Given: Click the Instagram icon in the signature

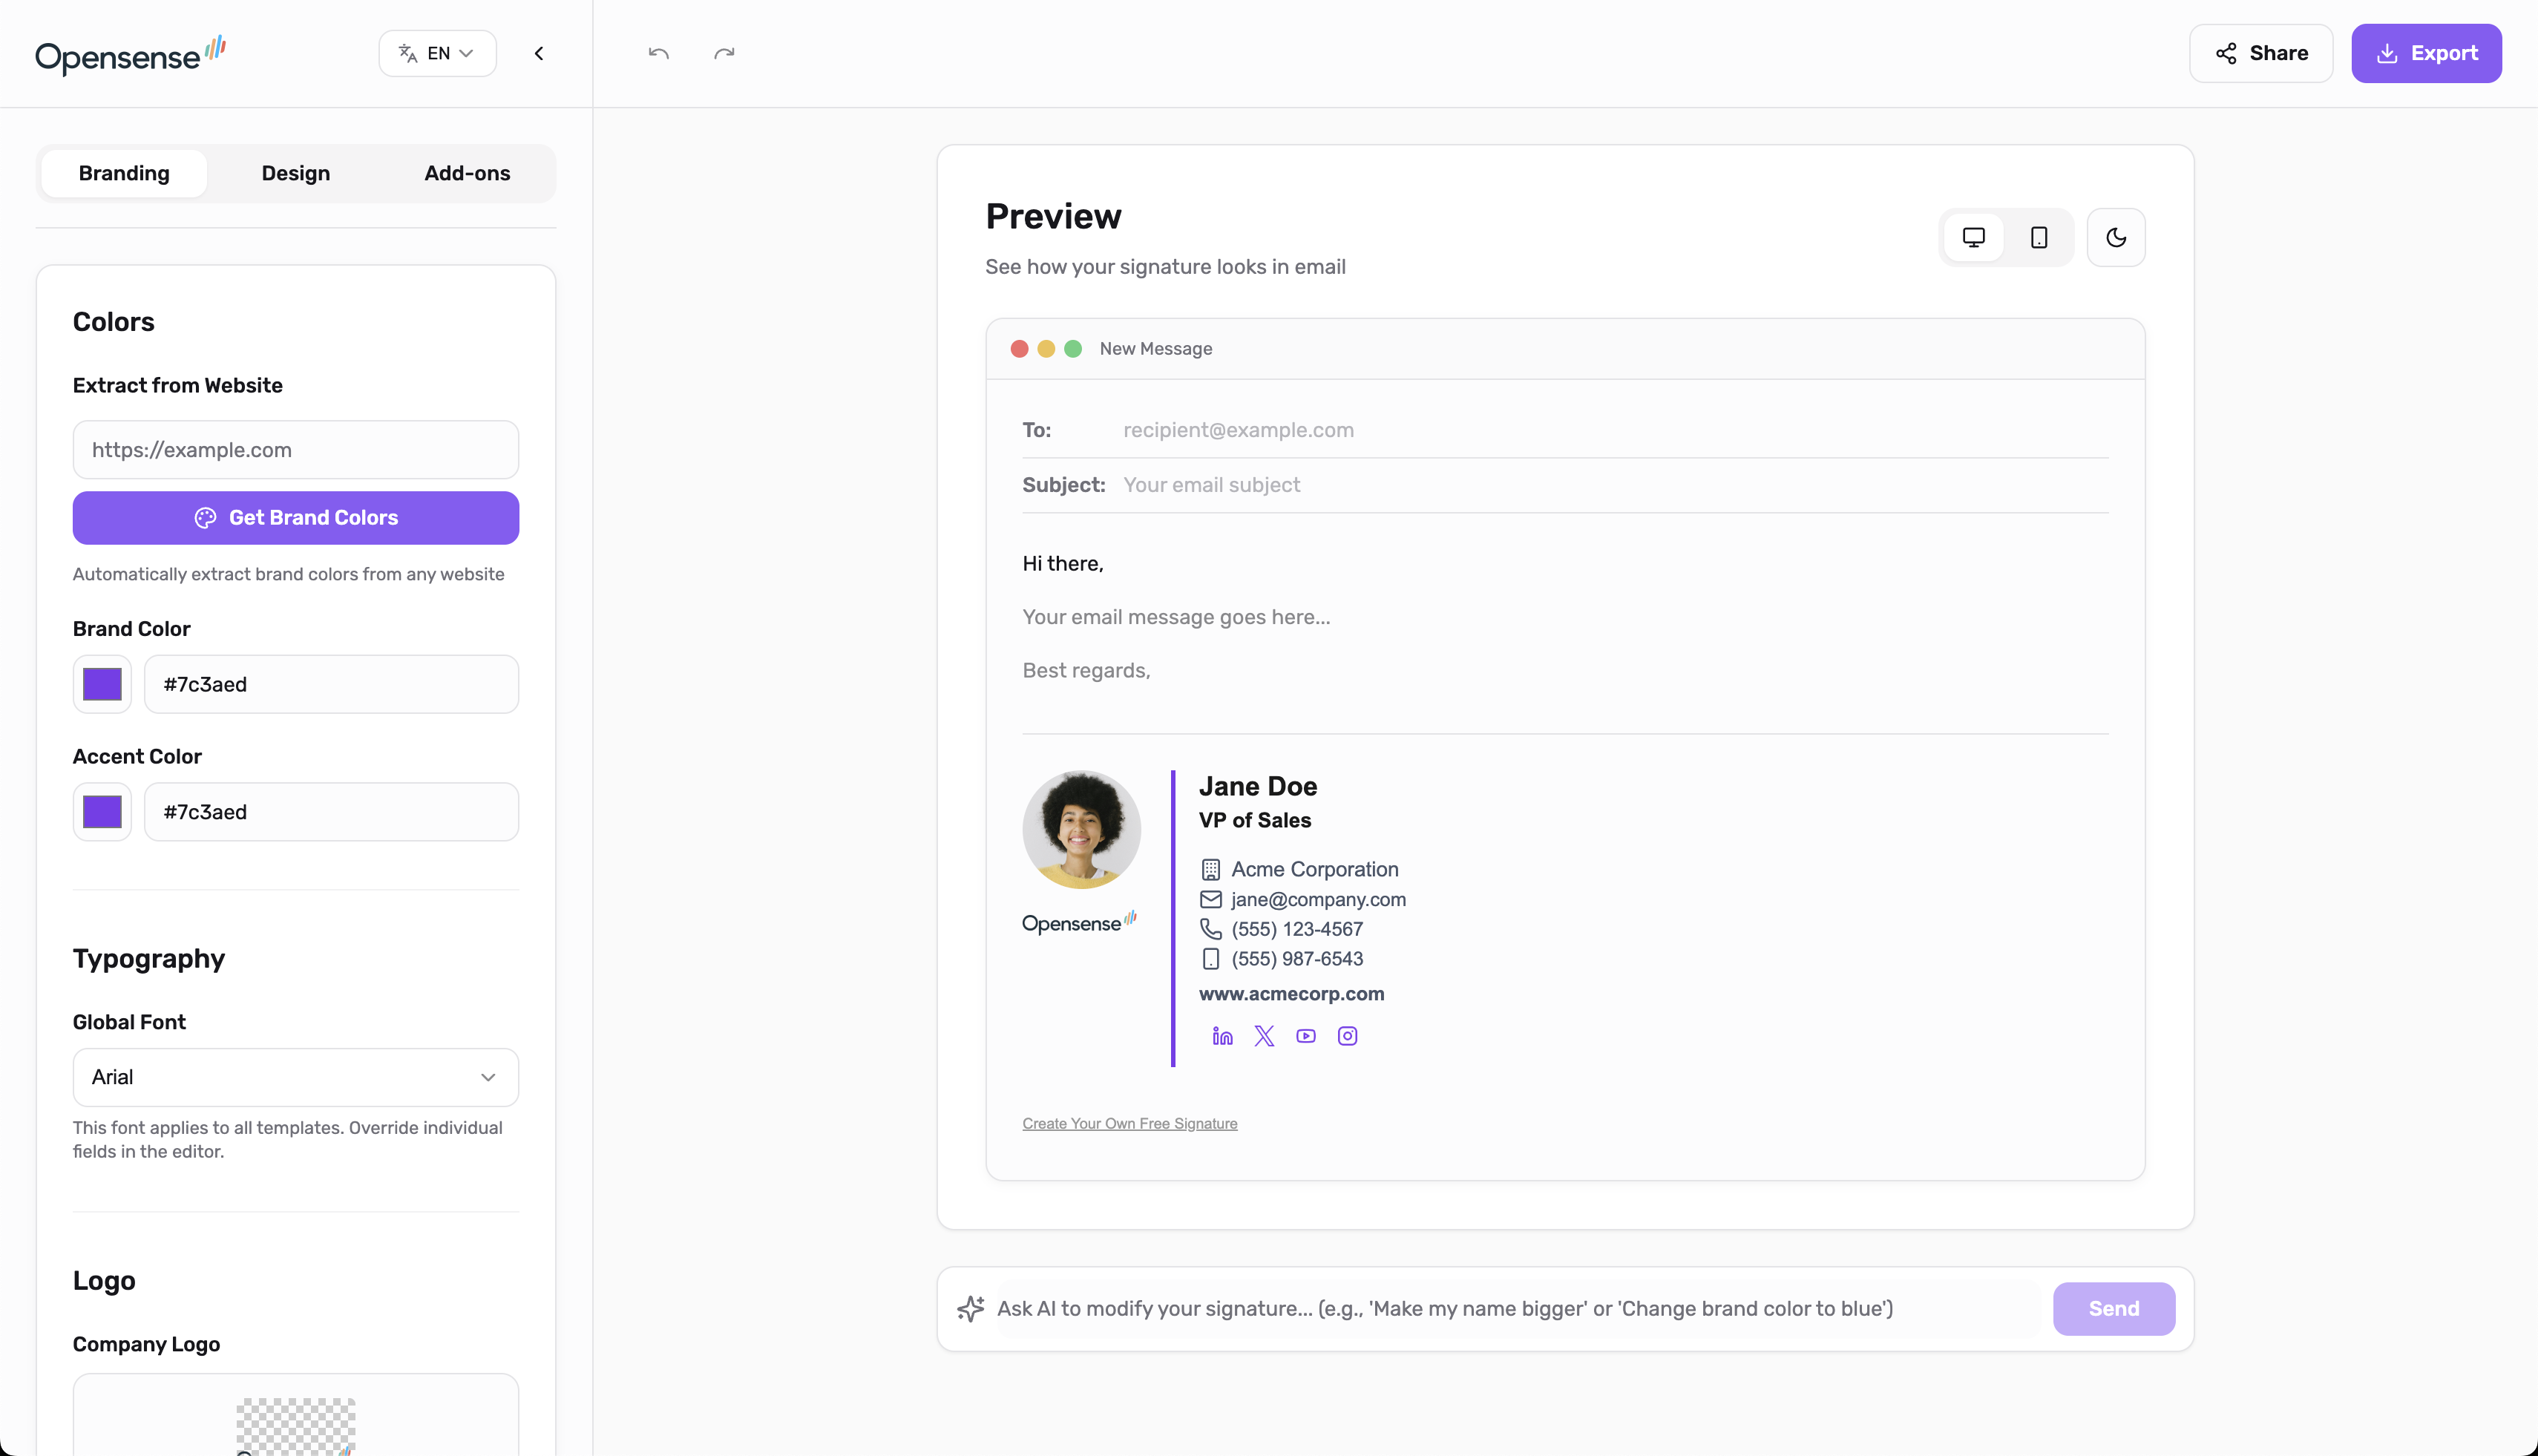Looking at the screenshot, I should tap(1347, 1036).
